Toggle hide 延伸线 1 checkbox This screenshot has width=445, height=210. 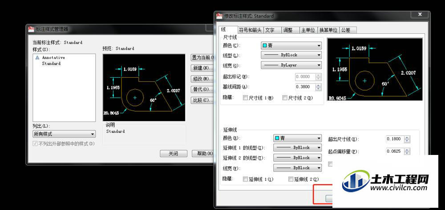[x=246, y=179]
